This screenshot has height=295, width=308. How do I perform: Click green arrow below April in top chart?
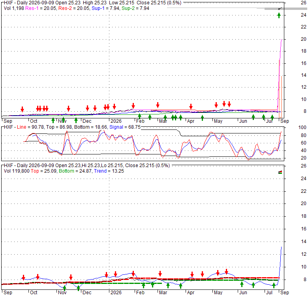[202, 118]
